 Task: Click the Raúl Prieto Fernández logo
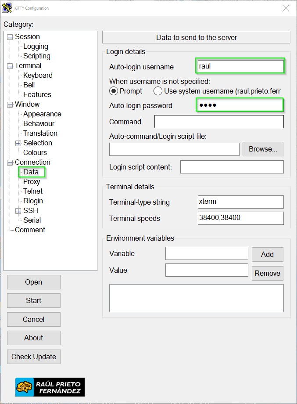(x=50, y=387)
